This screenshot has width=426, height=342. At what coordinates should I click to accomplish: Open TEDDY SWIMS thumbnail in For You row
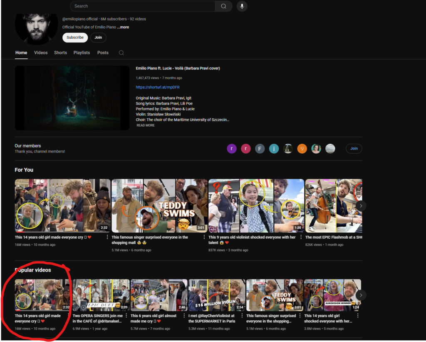pos(159,206)
